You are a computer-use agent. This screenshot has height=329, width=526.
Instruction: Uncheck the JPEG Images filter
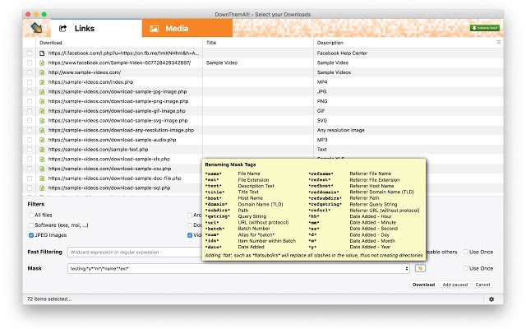pyautogui.click(x=31, y=234)
